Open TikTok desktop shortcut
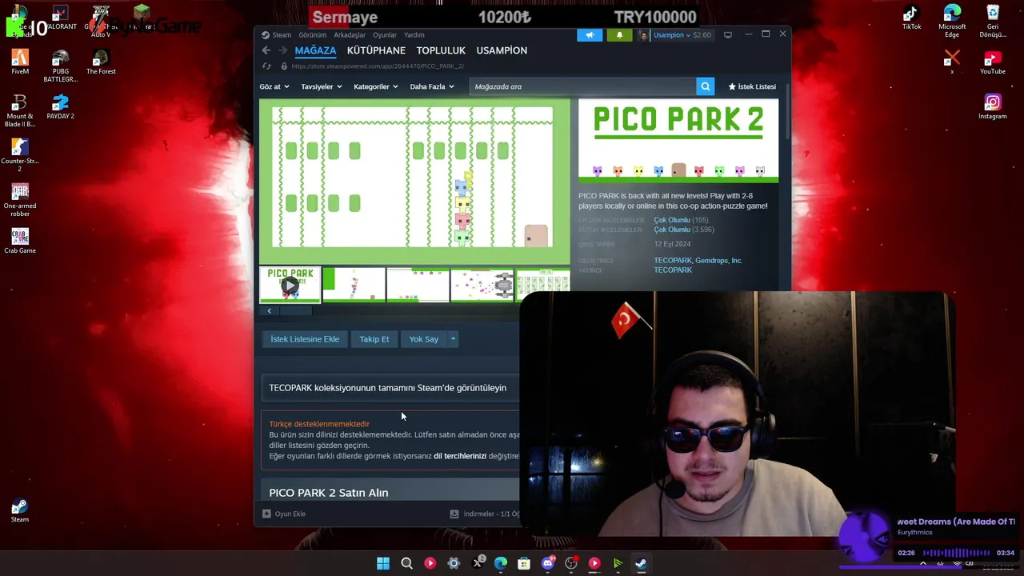This screenshot has width=1024, height=576. click(x=911, y=18)
